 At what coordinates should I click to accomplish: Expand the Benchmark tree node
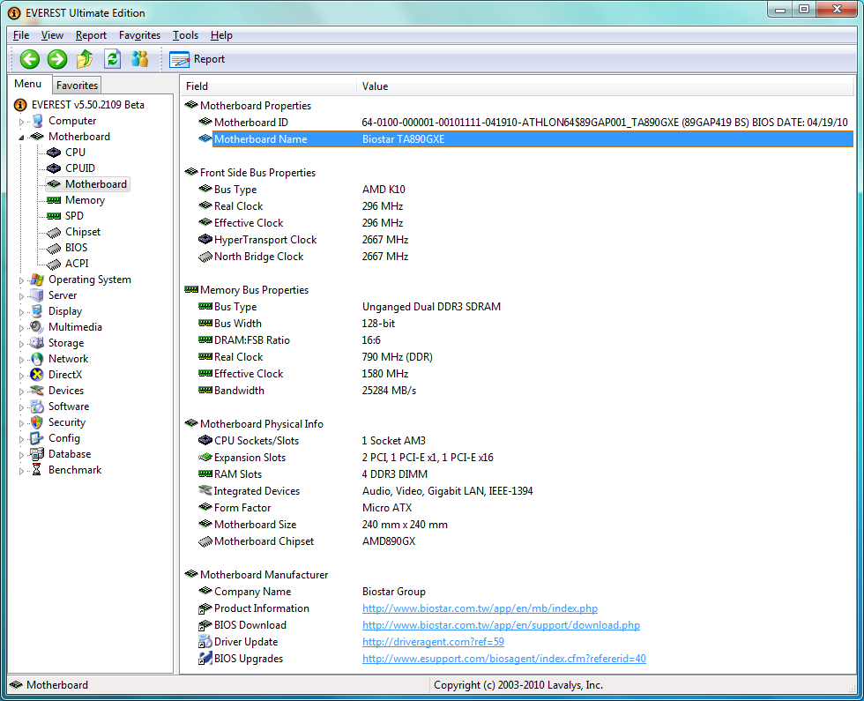tap(21, 471)
